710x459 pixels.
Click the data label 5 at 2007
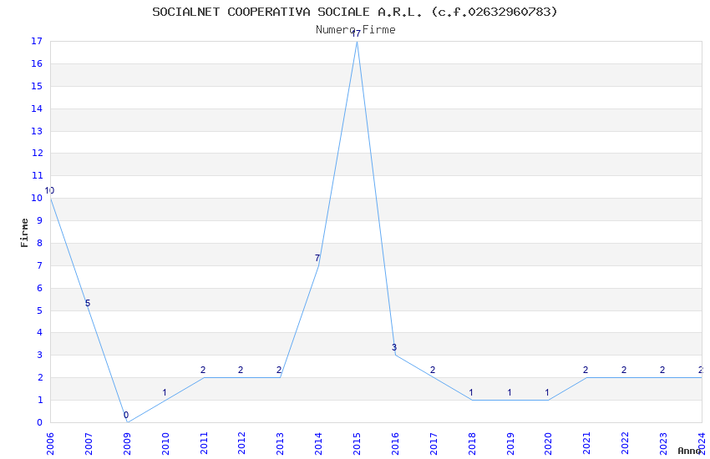(88, 303)
